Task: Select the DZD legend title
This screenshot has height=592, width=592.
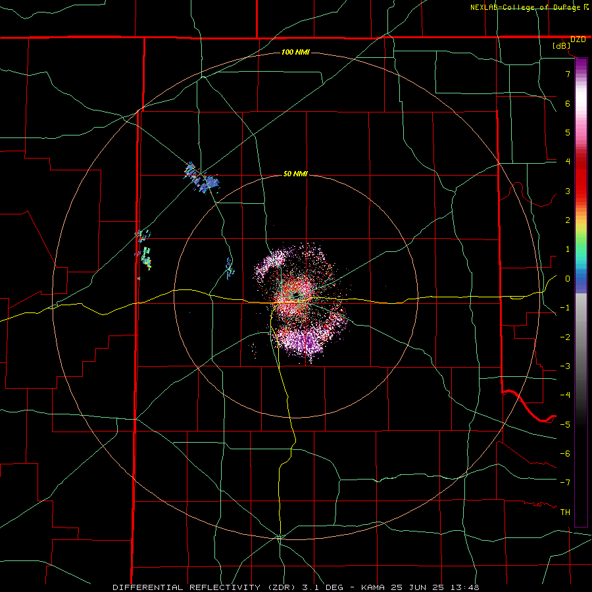Action: point(578,39)
